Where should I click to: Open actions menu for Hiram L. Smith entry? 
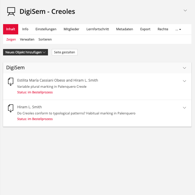point(184,108)
